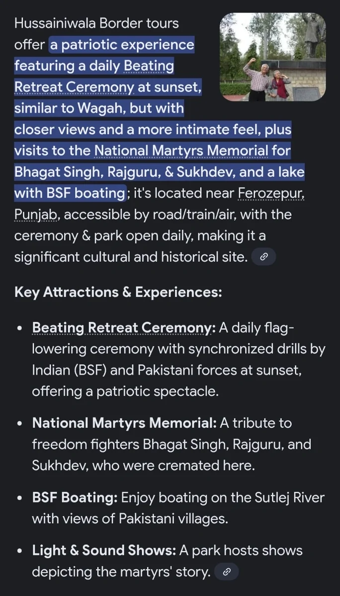Tap the phrase "synchronized drills" in the ceremony bullet

(213, 349)
